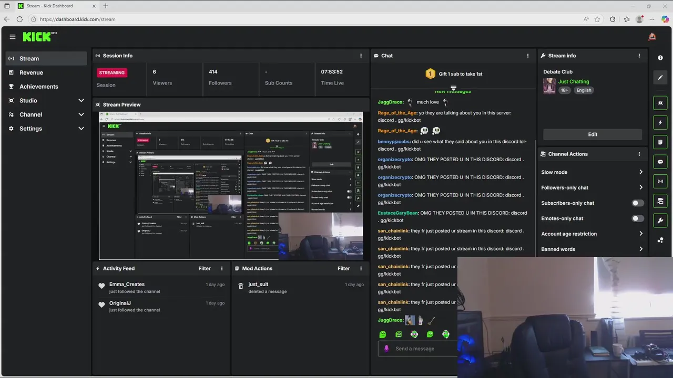Screen dimensions: 673x378
Task: Insert the green headphones emote
Action: click(446, 334)
